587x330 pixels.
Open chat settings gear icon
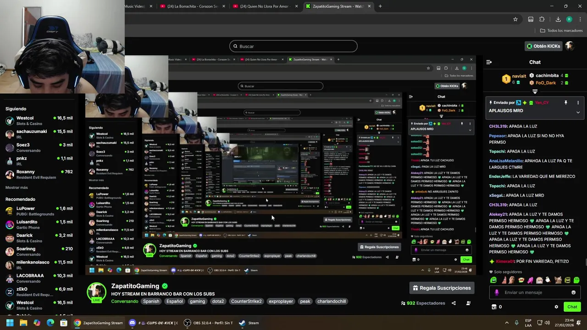click(556, 307)
